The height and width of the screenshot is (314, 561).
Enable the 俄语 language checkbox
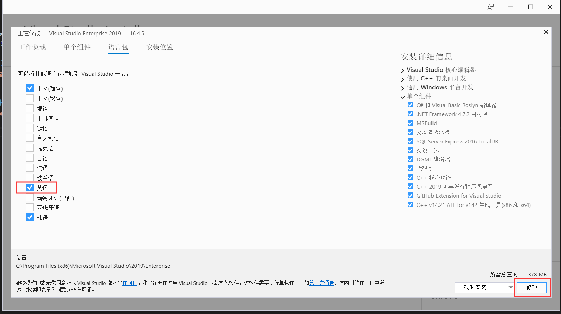click(x=30, y=108)
